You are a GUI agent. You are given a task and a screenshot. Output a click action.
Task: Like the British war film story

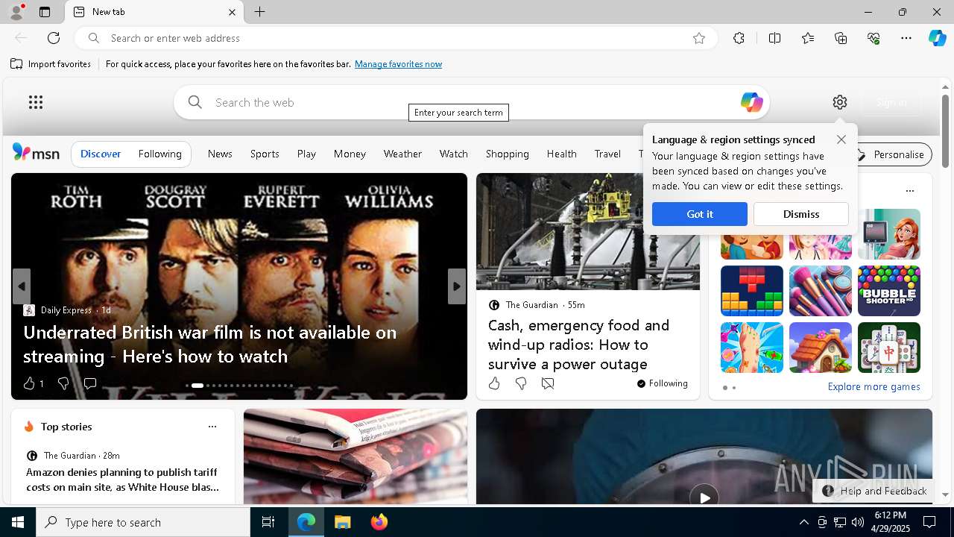pos(29,383)
